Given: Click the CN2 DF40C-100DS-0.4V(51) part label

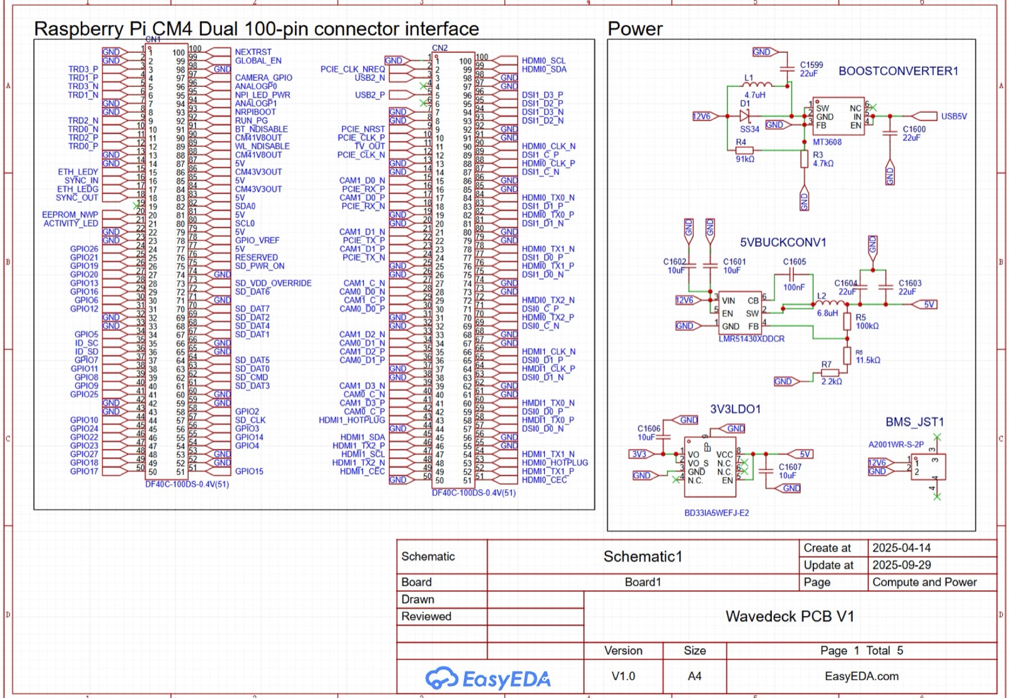Looking at the screenshot, I should pyautogui.click(x=474, y=492).
